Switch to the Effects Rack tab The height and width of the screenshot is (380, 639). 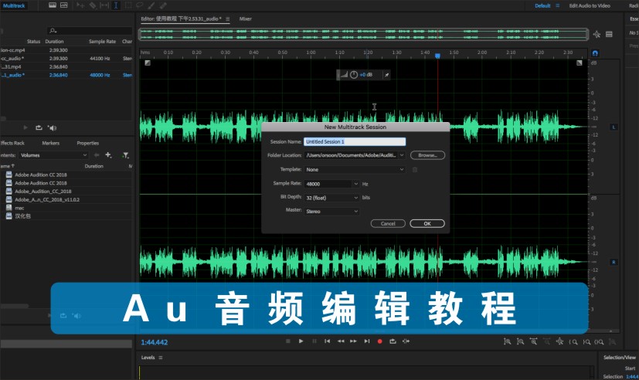click(12, 143)
